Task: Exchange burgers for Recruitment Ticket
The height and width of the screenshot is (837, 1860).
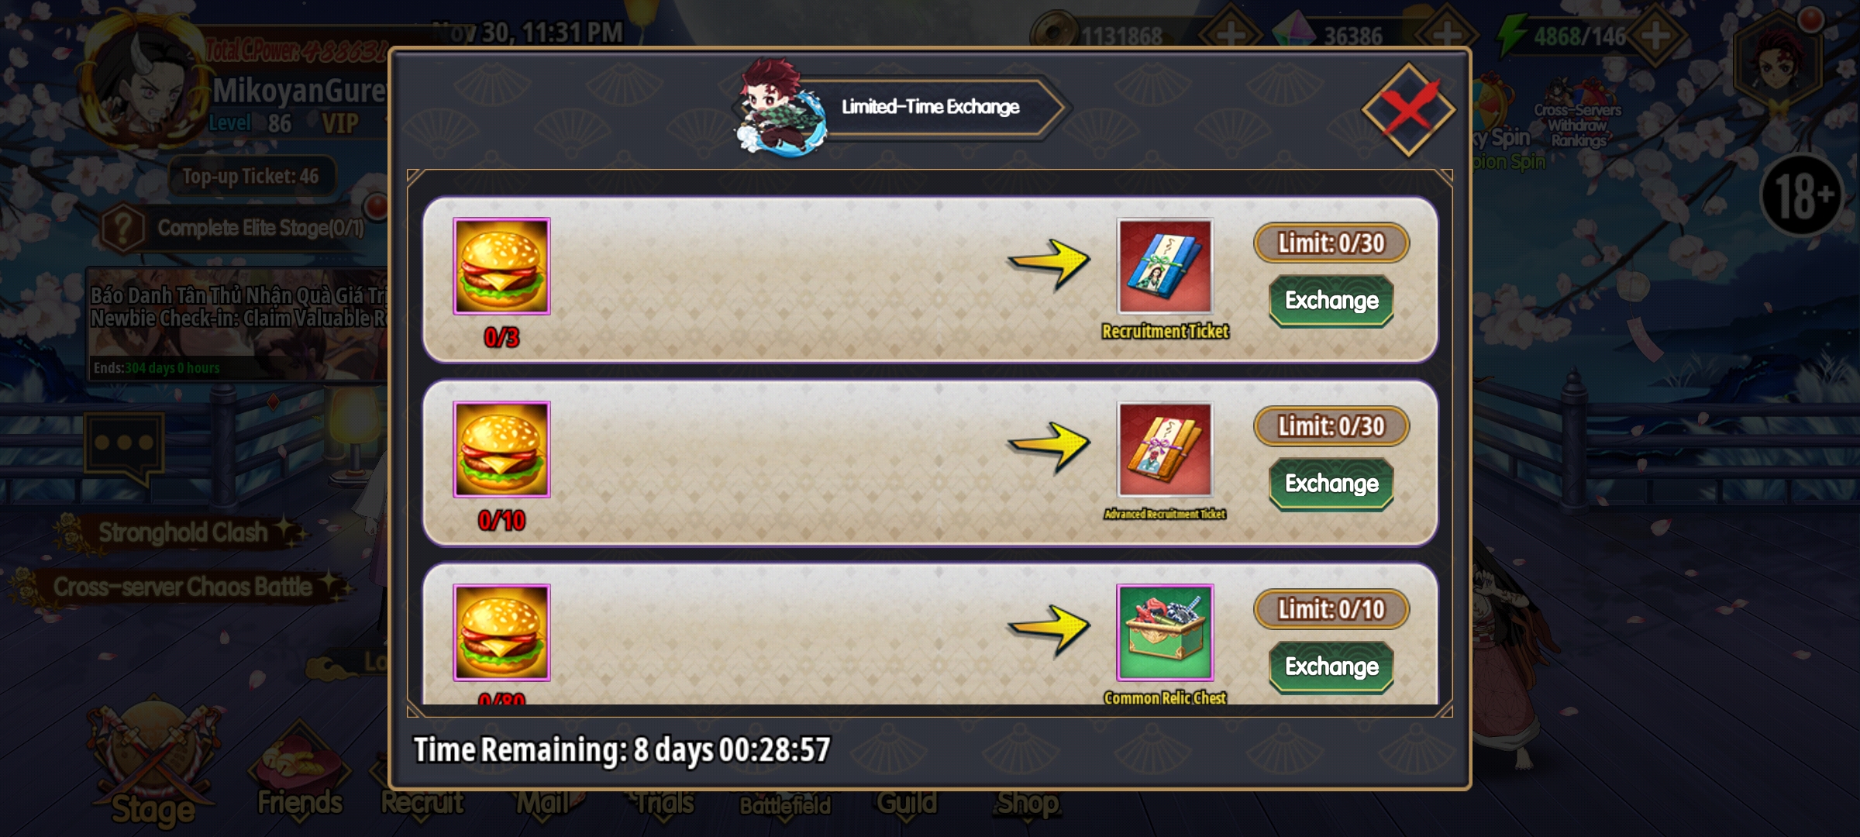Action: (1331, 301)
